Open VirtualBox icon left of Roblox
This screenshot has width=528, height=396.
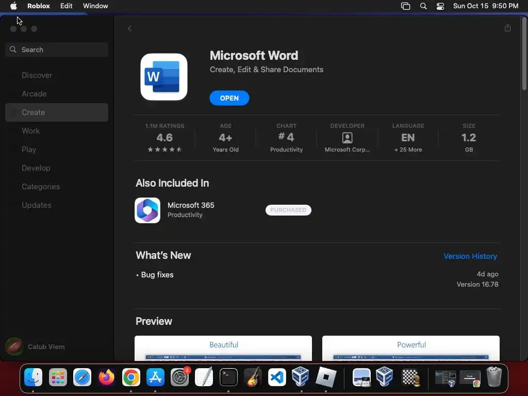[x=301, y=376]
